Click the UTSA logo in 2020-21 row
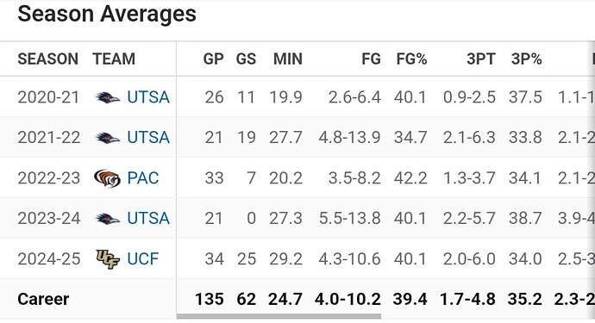 click(x=108, y=97)
